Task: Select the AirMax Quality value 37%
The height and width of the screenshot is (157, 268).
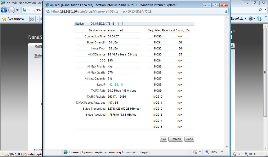Action: pyautogui.click(x=111, y=72)
